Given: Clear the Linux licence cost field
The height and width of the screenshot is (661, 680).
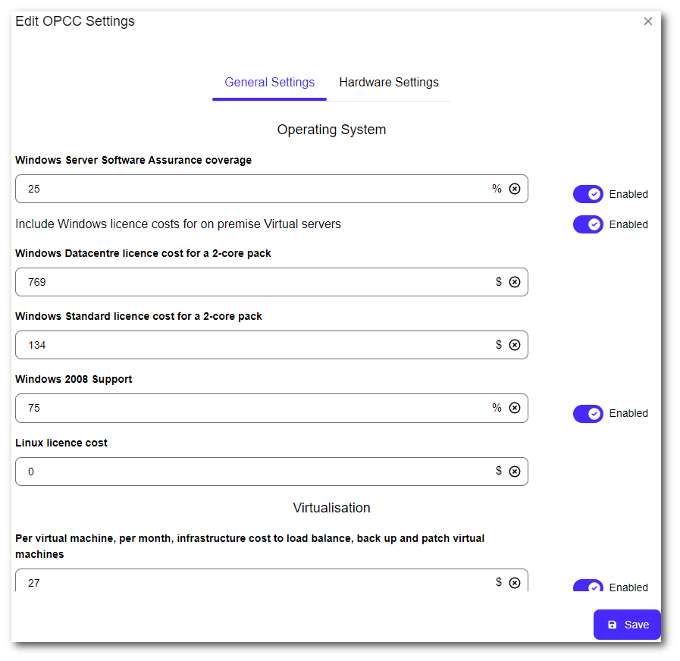Looking at the screenshot, I should click(x=515, y=471).
